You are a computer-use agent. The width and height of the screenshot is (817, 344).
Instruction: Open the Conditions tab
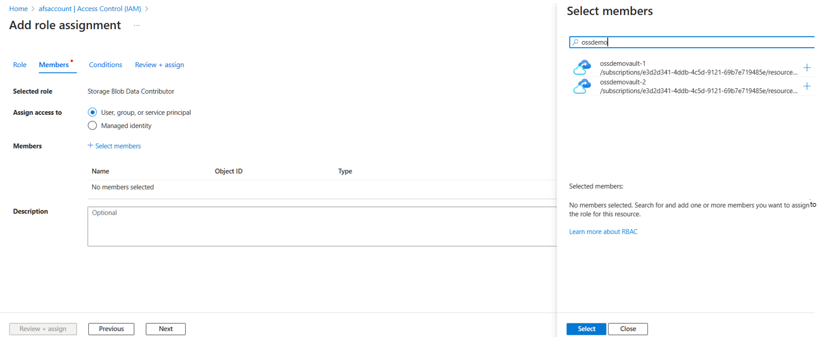(105, 65)
